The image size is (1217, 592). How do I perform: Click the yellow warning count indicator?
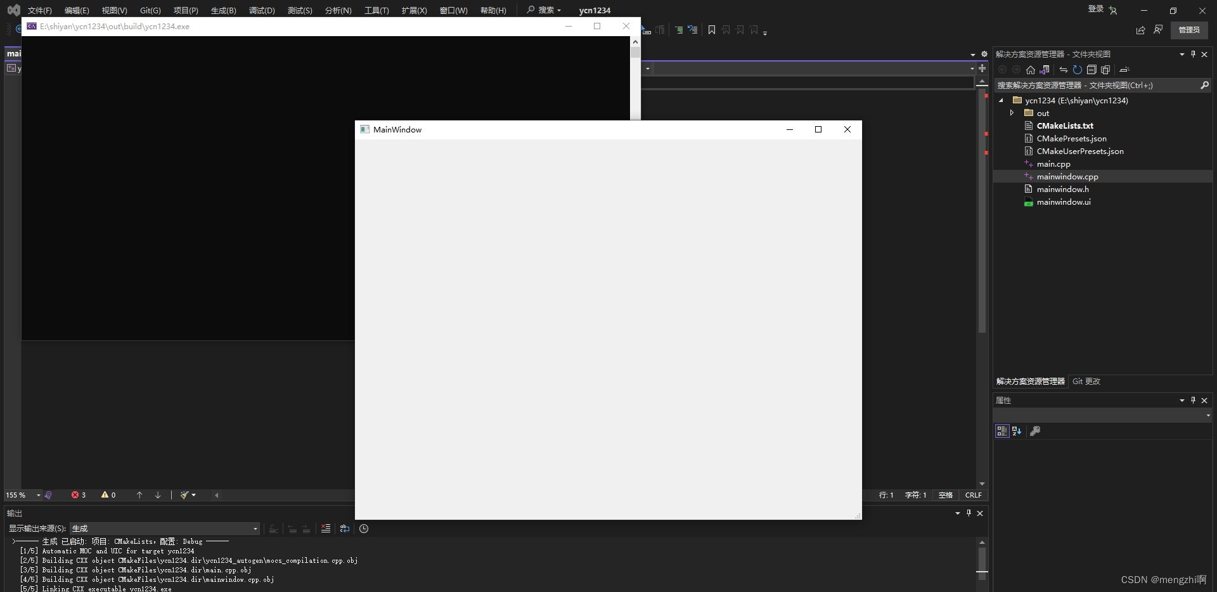coord(108,495)
